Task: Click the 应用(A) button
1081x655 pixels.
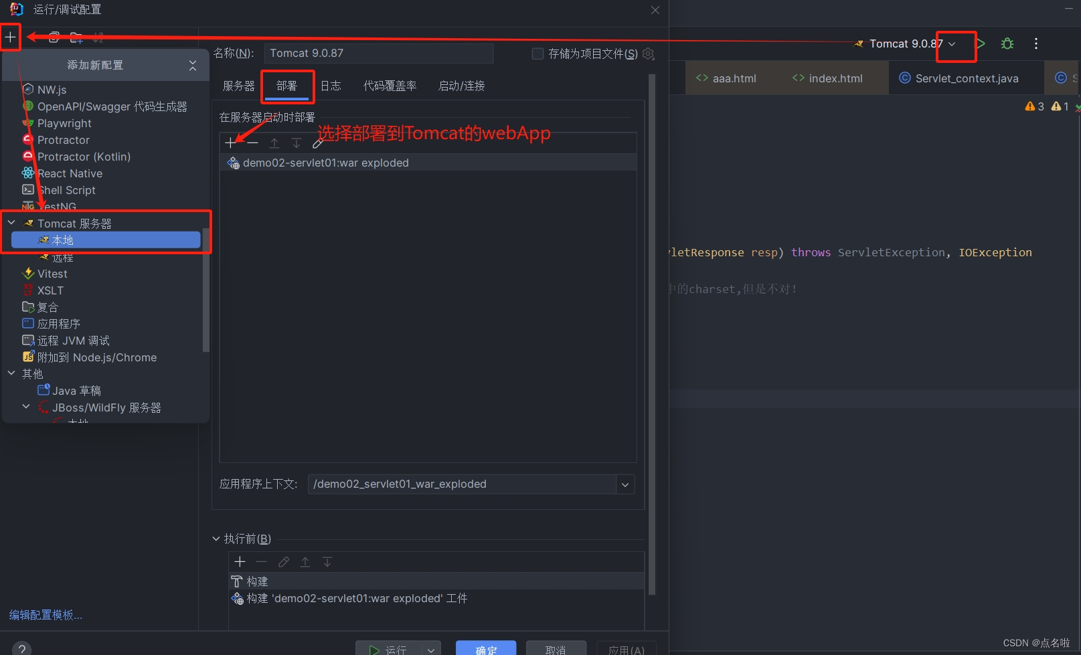Action: pos(627,648)
